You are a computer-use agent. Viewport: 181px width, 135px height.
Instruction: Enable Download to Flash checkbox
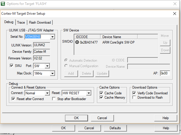134,97
